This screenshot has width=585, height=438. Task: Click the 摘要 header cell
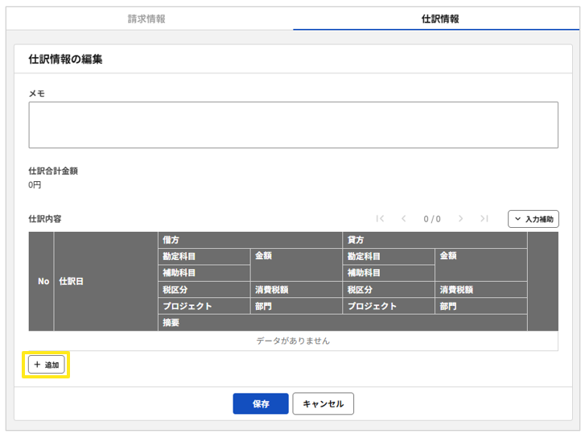[x=343, y=323]
